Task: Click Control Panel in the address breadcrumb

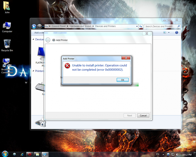Action: [59, 26]
